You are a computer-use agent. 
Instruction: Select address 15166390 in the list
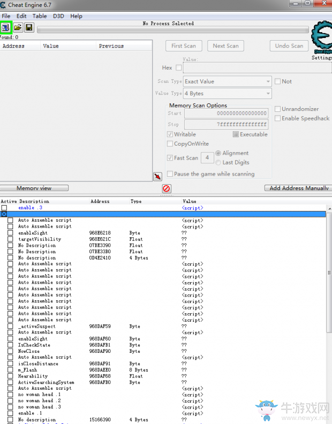point(100,419)
